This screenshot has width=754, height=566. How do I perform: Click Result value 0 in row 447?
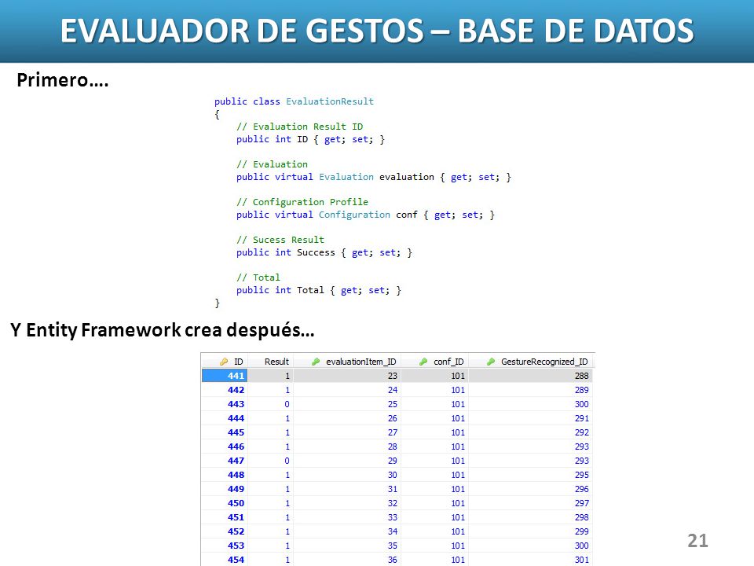(x=287, y=461)
